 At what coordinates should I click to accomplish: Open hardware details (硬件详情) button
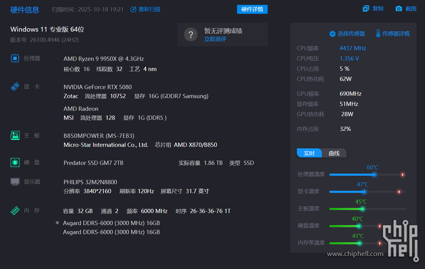[x=252, y=10]
